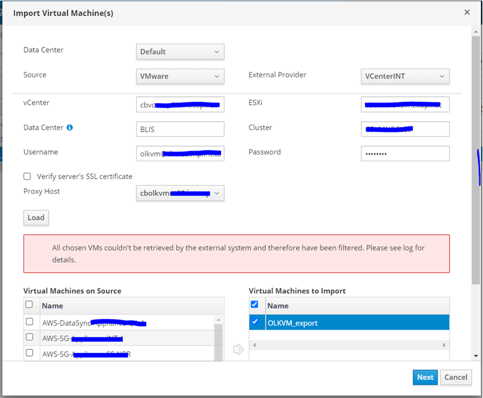Viewport: 483px width, 398px height.
Task: Open the Data Center dropdown showing Default
Action: tap(179, 52)
